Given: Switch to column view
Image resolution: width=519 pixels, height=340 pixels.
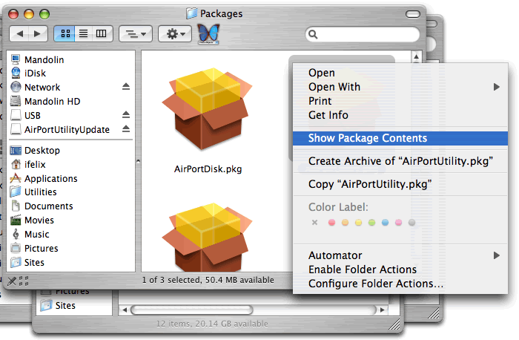Looking at the screenshot, I should pyautogui.click(x=102, y=34).
